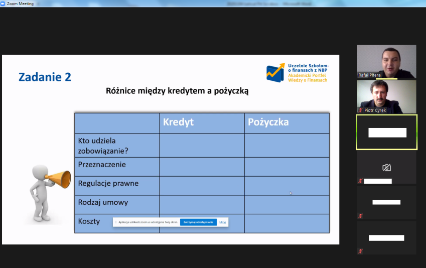Click the "Ukryj" link on the sharing bar
Image resolution: width=426 pixels, height=268 pixels.
(x=222, y=222)
